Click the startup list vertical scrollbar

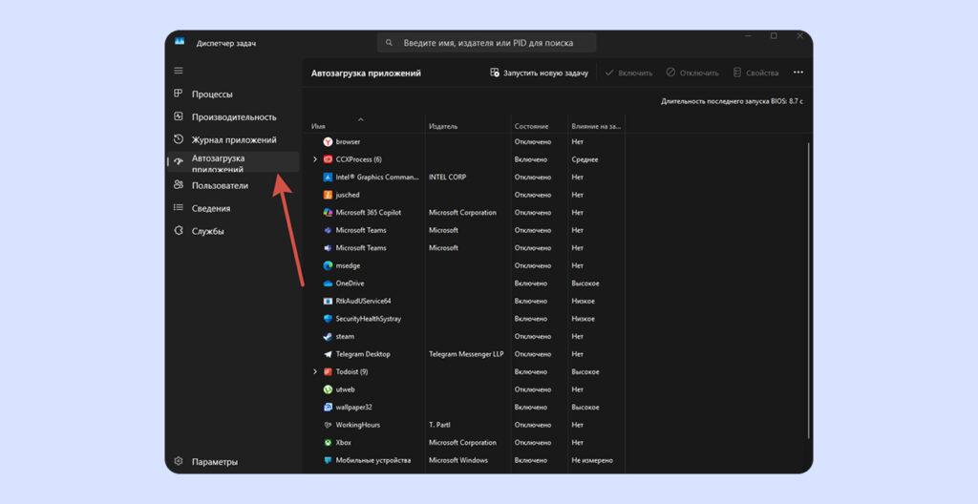(809, 290)
